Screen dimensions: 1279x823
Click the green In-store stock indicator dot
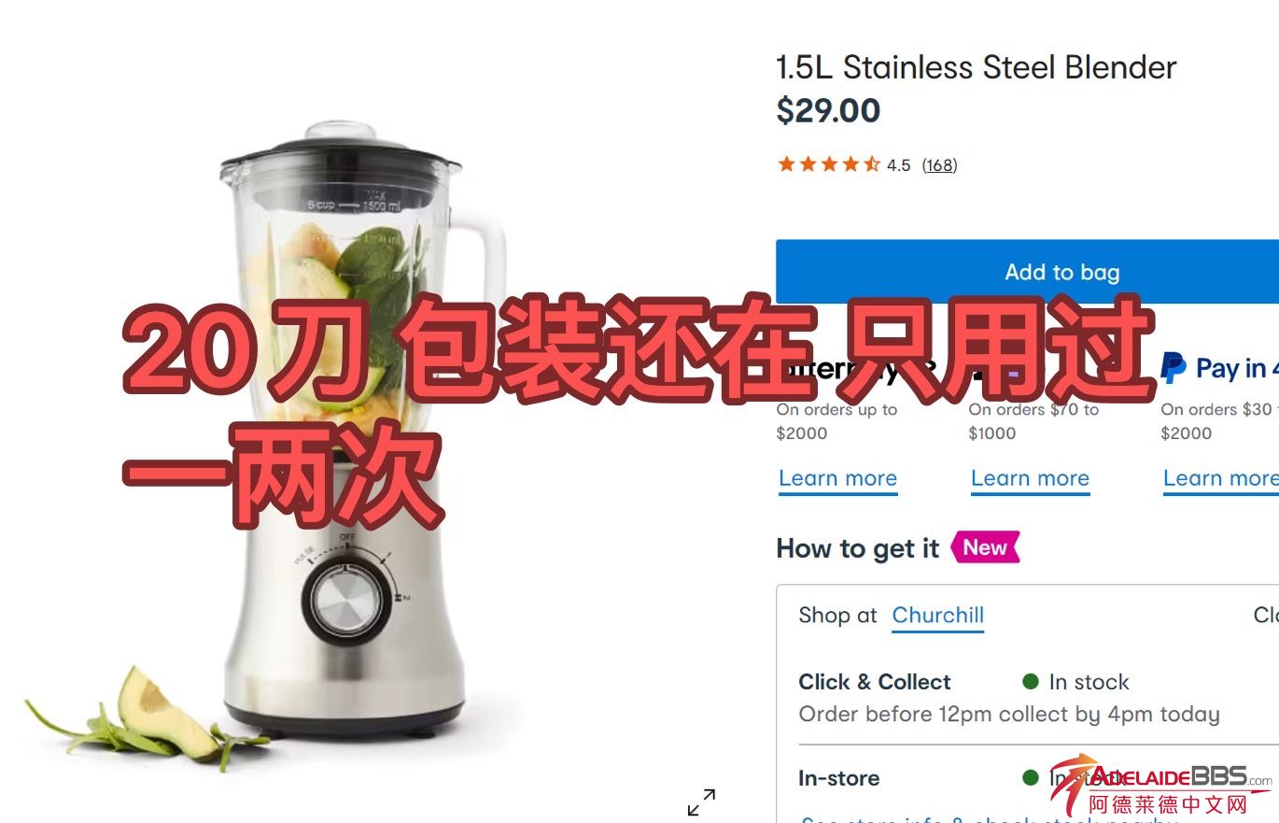(1031, 777)
